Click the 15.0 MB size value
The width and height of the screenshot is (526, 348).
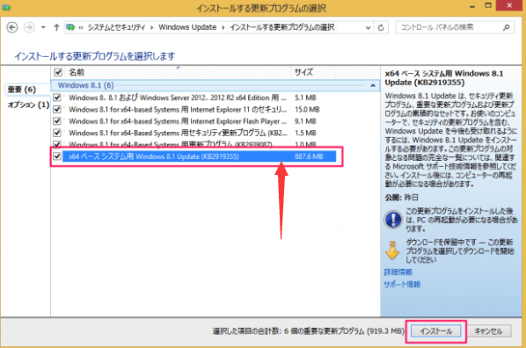tap(307, 109)
